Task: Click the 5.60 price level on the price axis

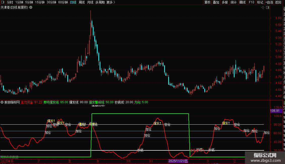Action: click(278, 18)
